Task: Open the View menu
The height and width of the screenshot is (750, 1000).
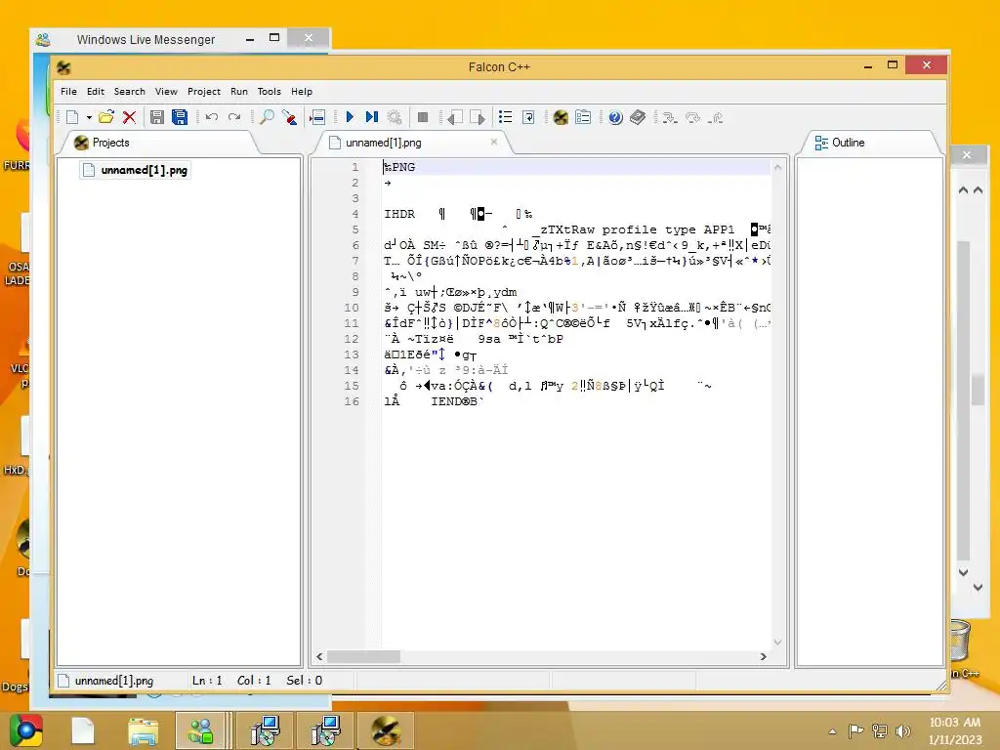Action: pyautogui.click(x=166, y=91)
